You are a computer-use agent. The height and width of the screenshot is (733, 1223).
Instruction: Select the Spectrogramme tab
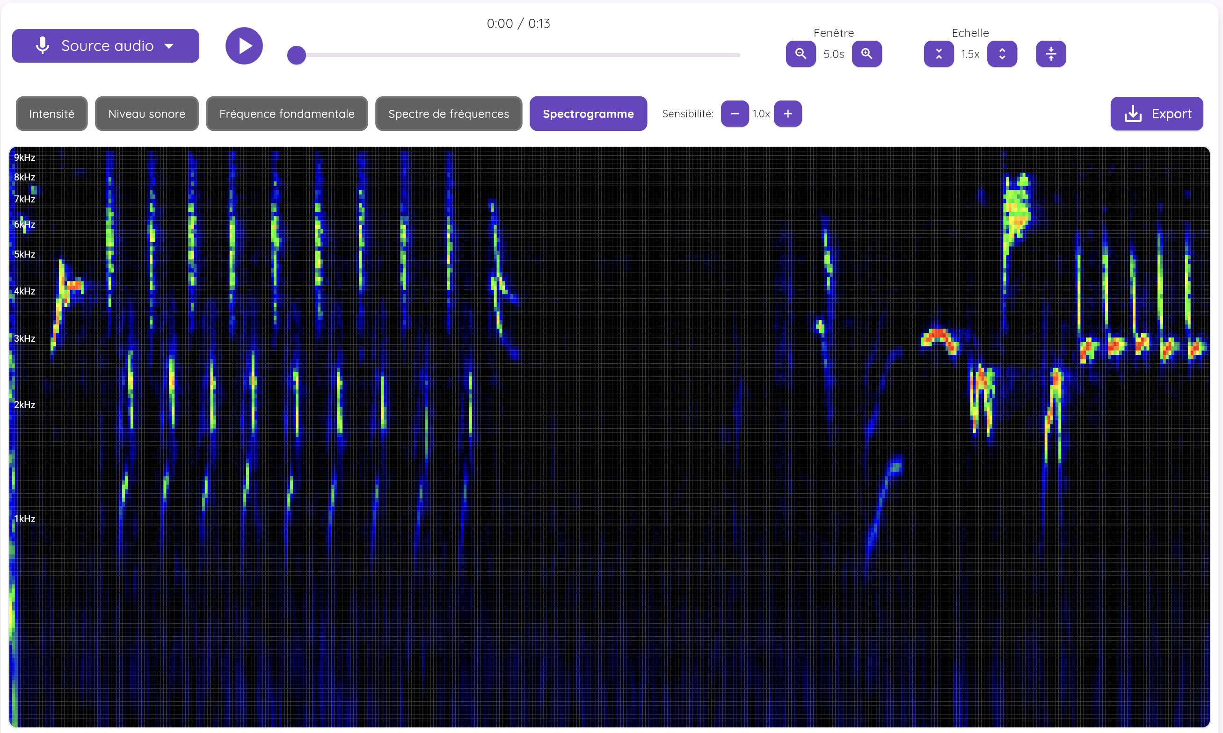pos(588,114)
